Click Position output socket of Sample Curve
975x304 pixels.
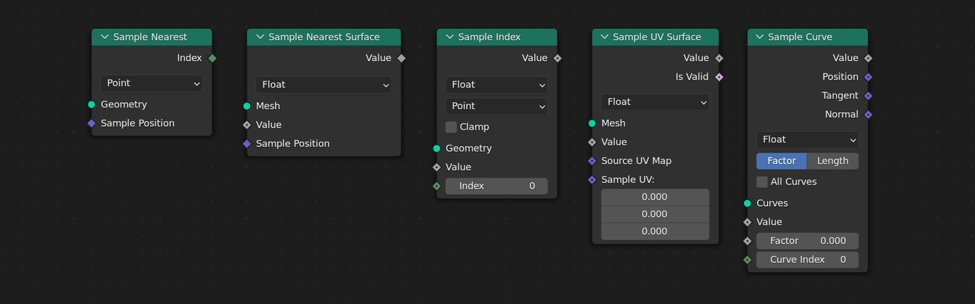click(x=868, y=77)
